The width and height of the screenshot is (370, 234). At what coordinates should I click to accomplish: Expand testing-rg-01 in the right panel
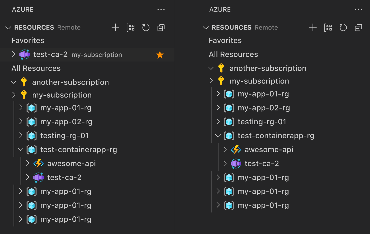coord(218,121)
